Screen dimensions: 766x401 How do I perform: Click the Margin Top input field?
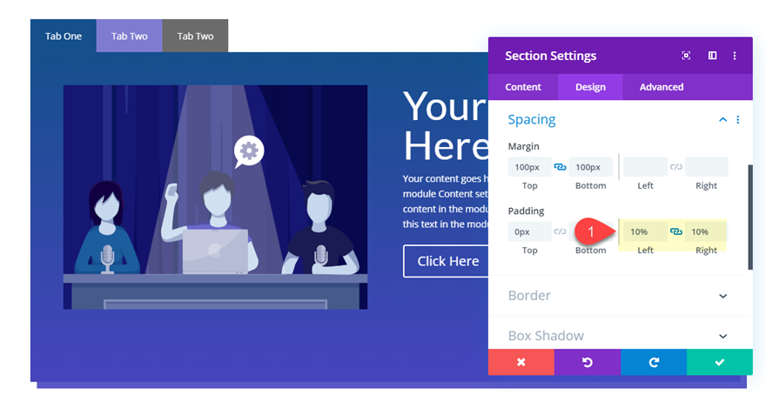click(529, 167)
